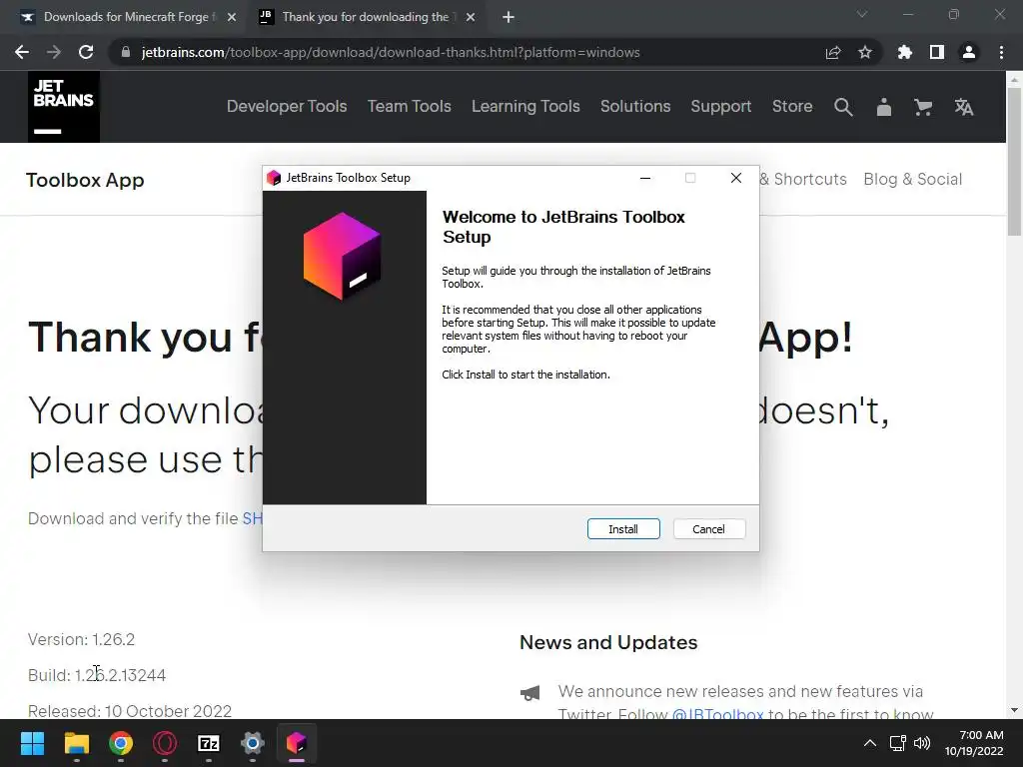
Task: Open the language translation icon
Action: (x=964, y=107)
